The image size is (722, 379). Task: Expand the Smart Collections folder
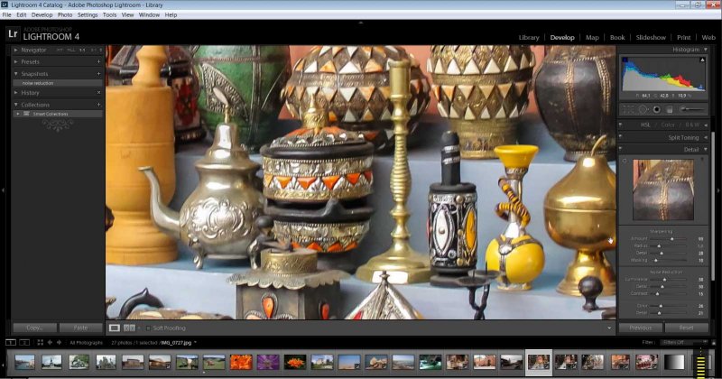point(18,114)
